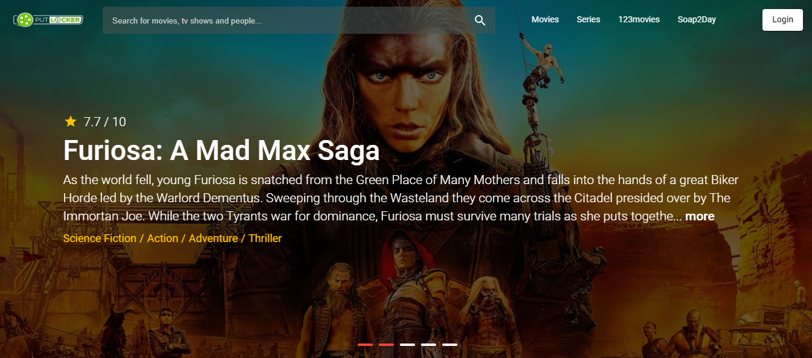Viewport: 812px width, 358px height.
Task: Jump to the second carousel slide indicator
Action: pyautogui.click(x=386, y=345)
